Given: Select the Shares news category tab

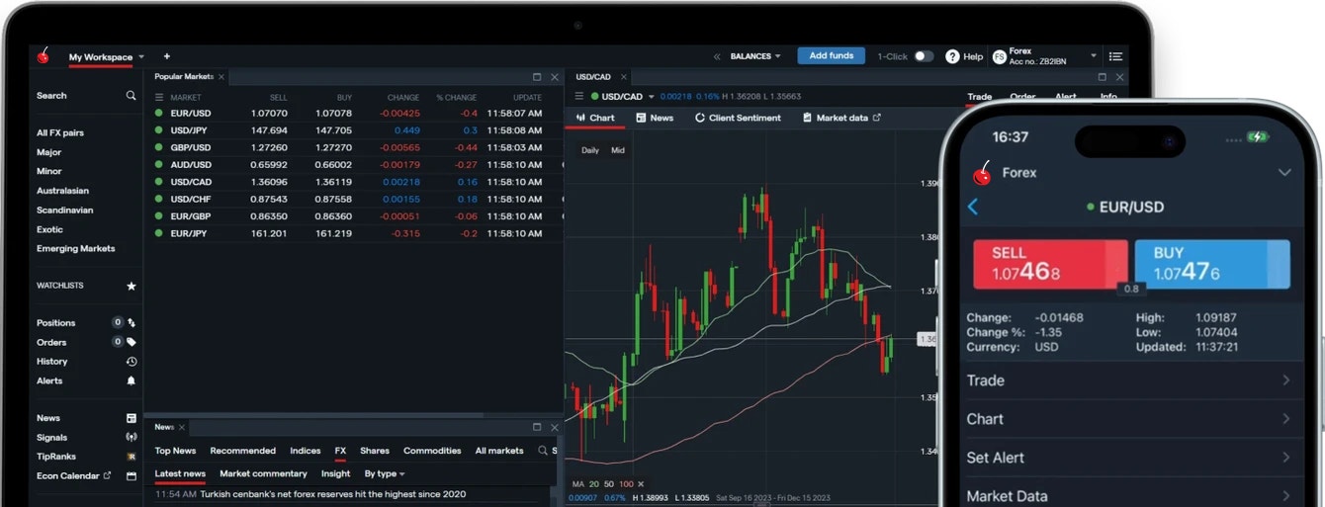Looking at the screenshot, I should [x=375, y=451].
